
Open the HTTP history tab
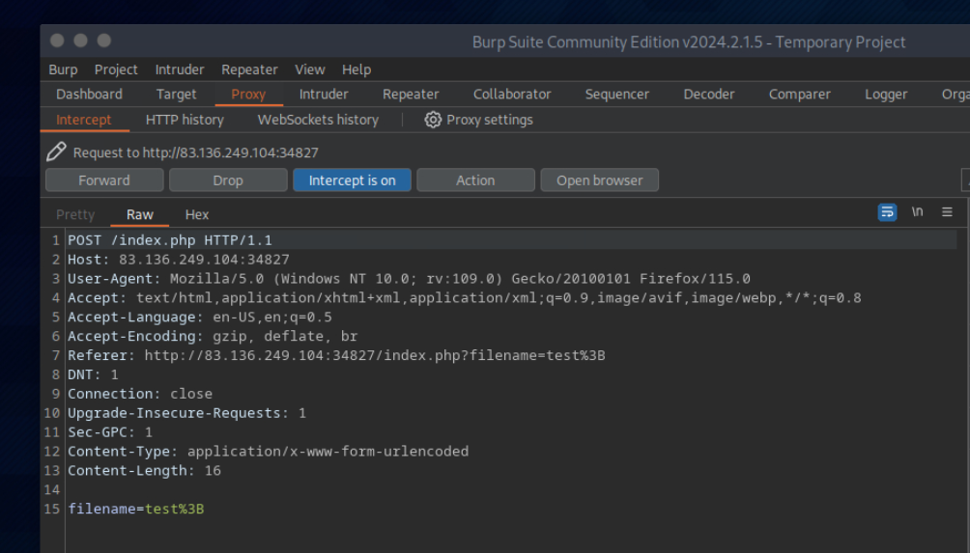[185, 120]
